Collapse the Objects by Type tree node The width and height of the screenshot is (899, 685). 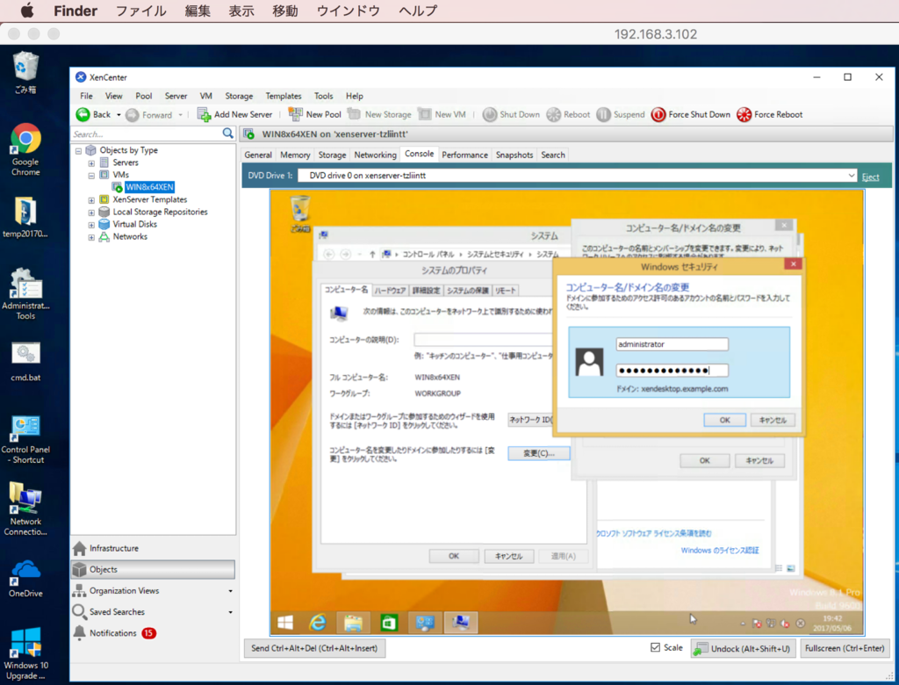tap(78, 151)
